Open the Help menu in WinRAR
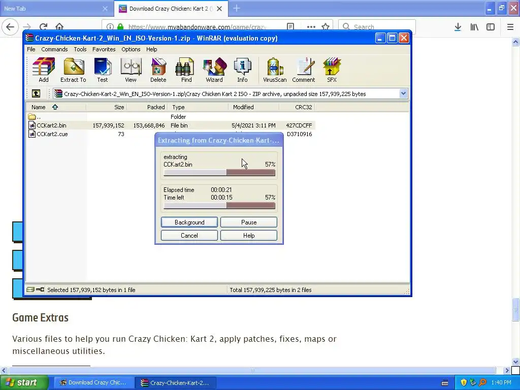This screenshot has height=390, width=520. pos(151,49)
